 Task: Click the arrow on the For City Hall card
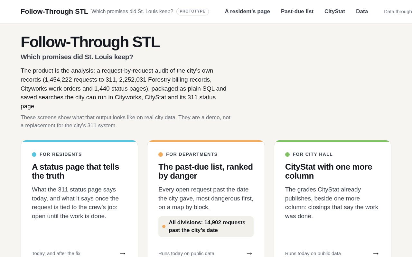376,253
